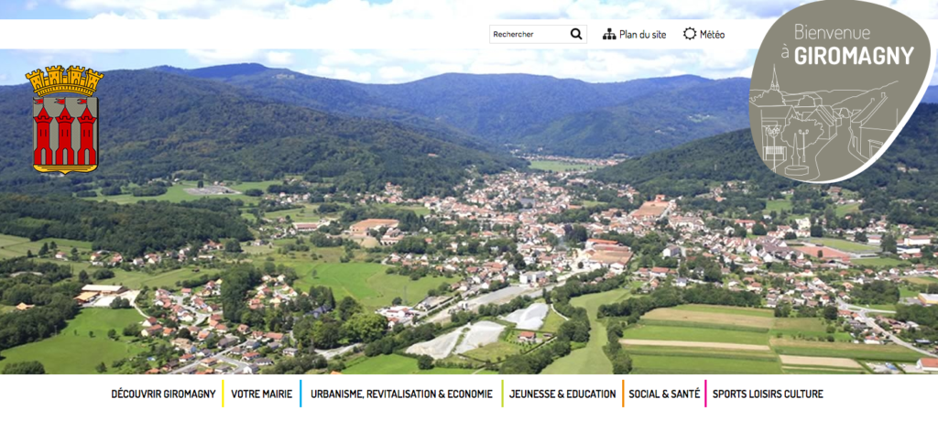Click the Giromagny coat of arms logo

pos(65,120)
